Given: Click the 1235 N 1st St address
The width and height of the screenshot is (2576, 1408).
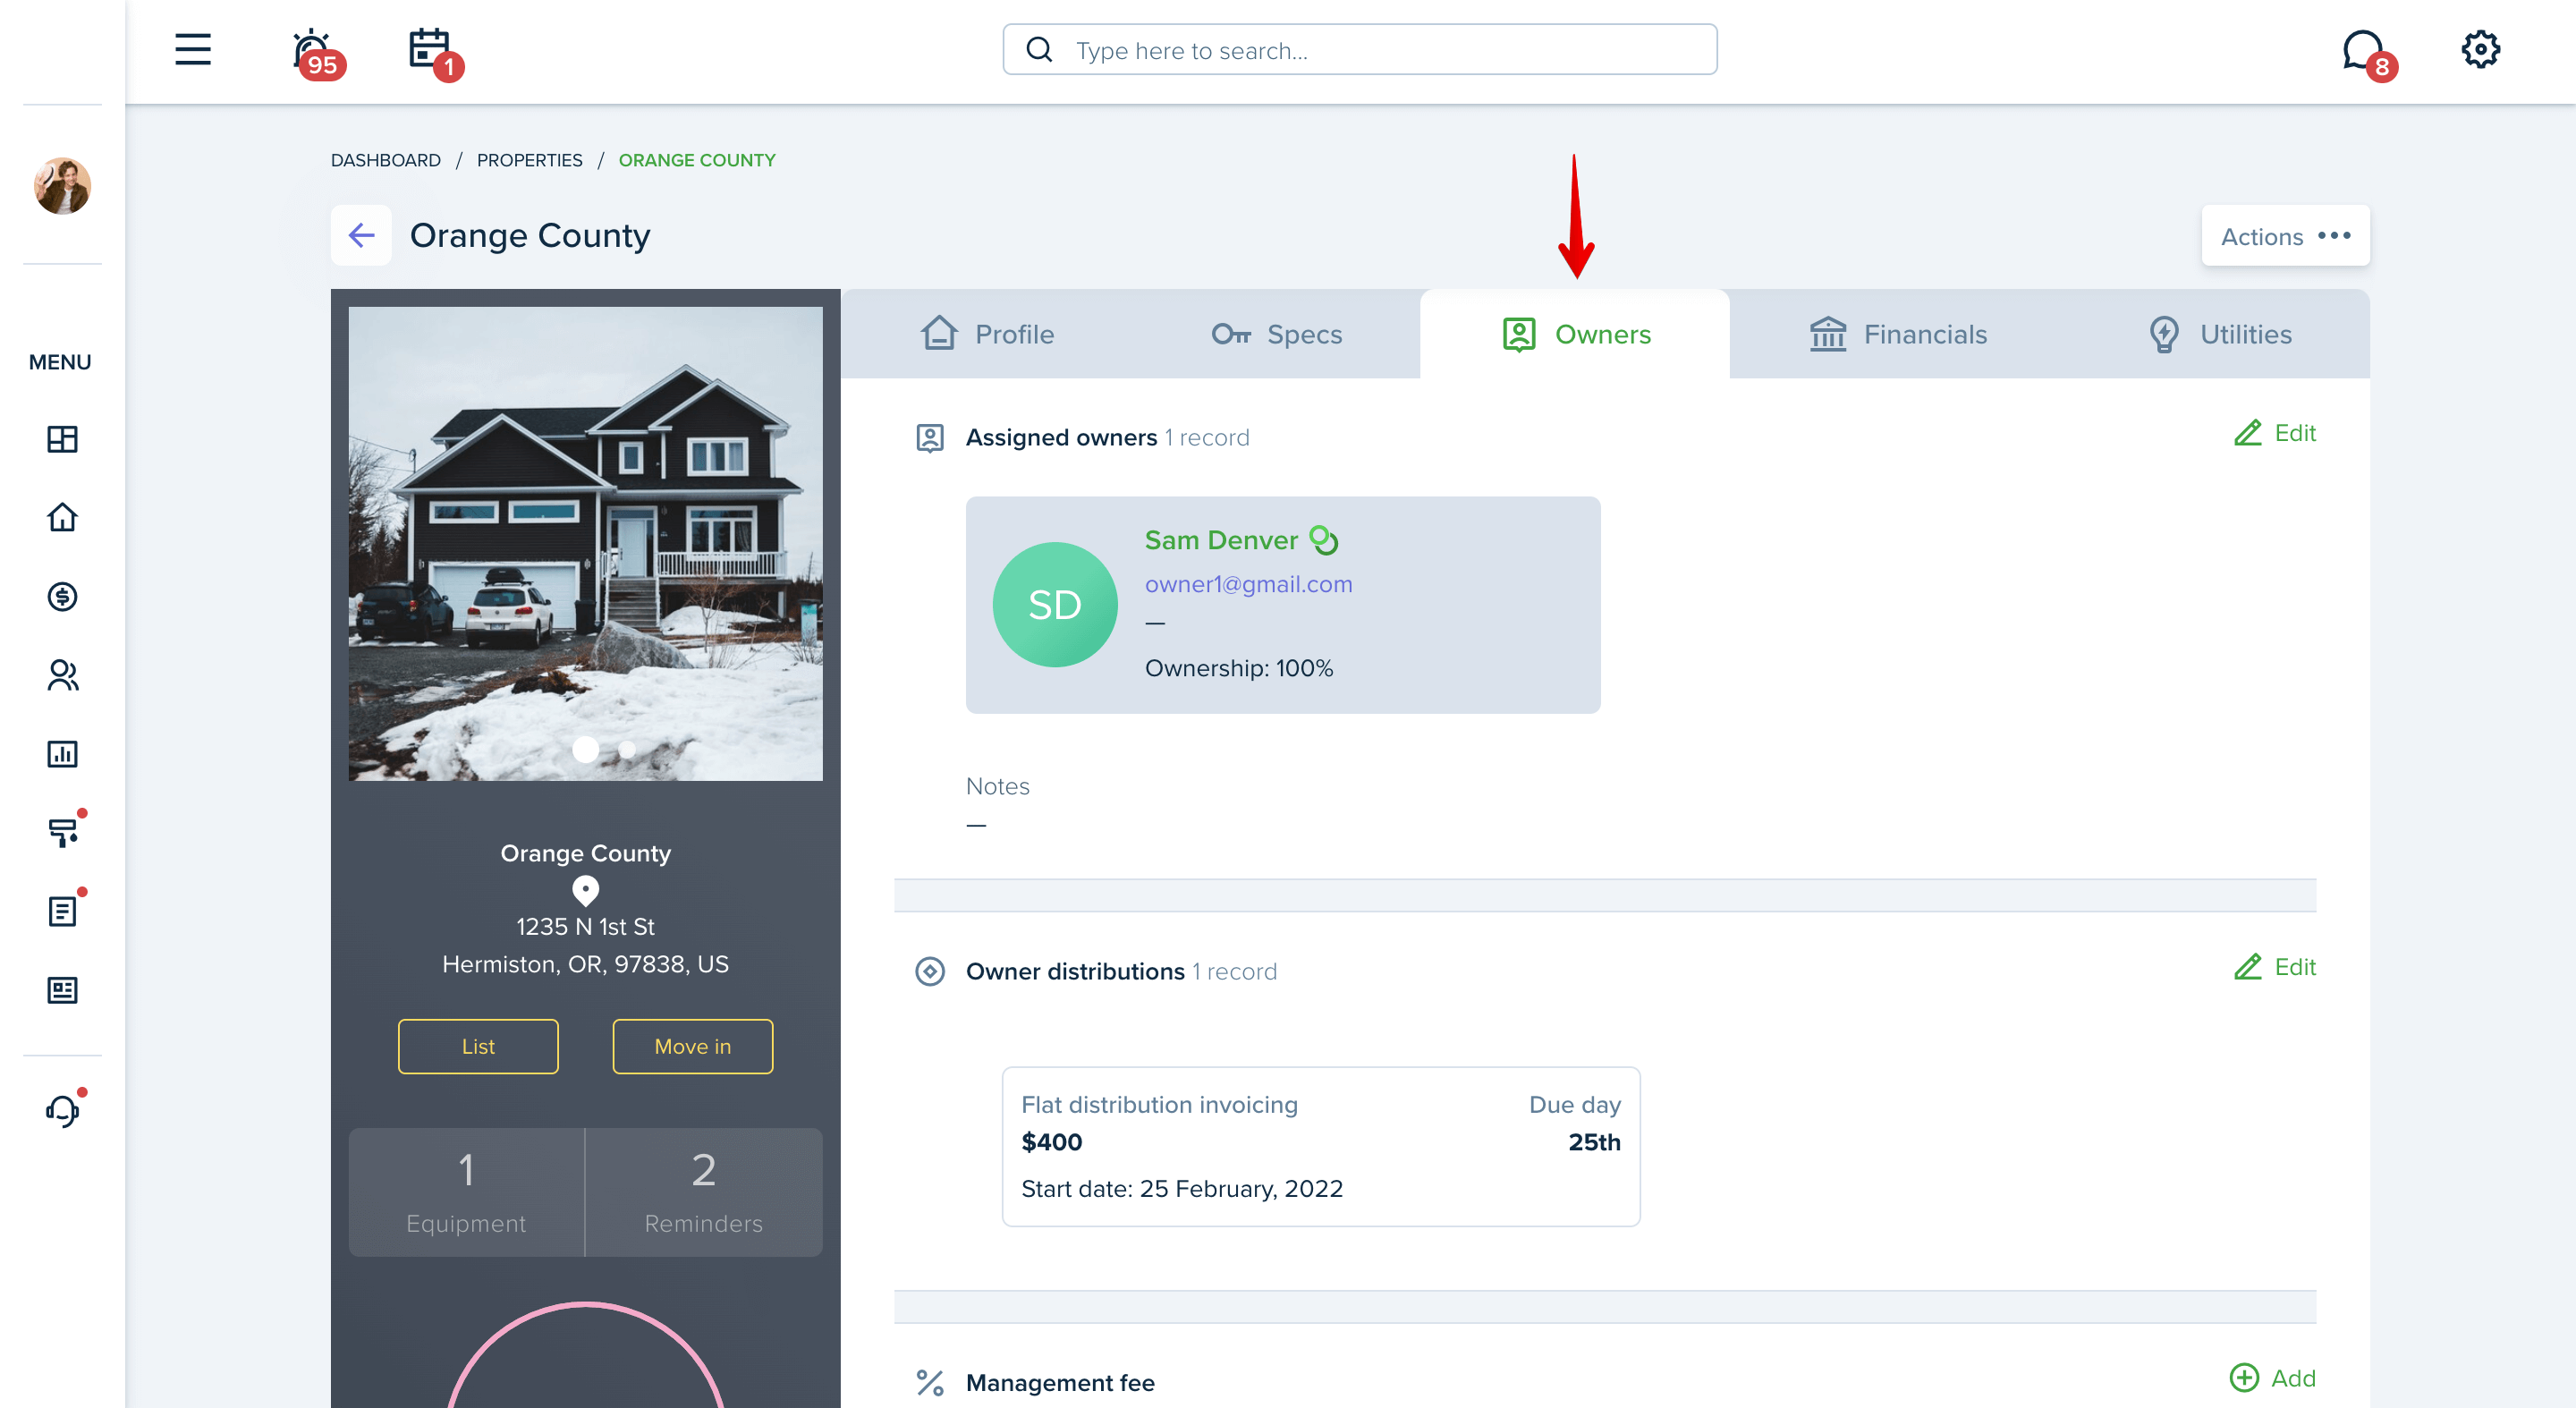Looking at the screenshot, I should (585, 926).
